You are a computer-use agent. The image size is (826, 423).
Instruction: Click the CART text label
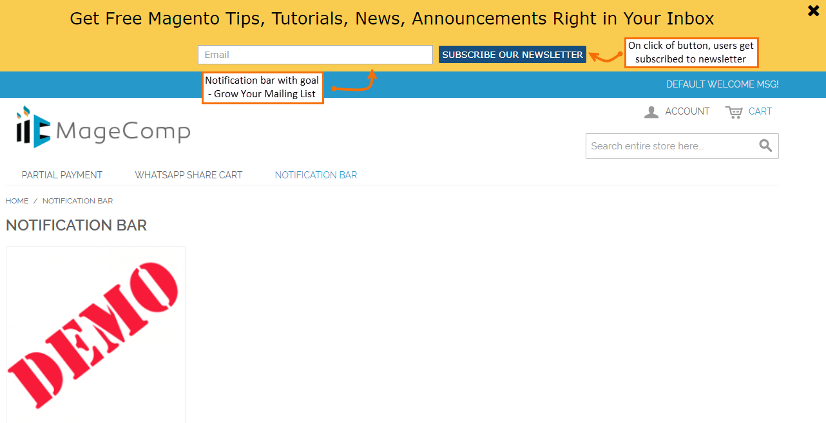tap(759, 111)
